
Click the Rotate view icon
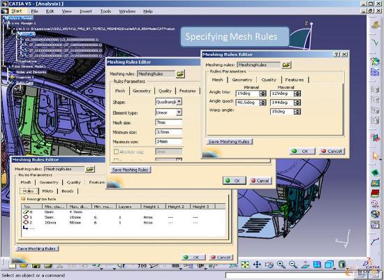[269, 265]
